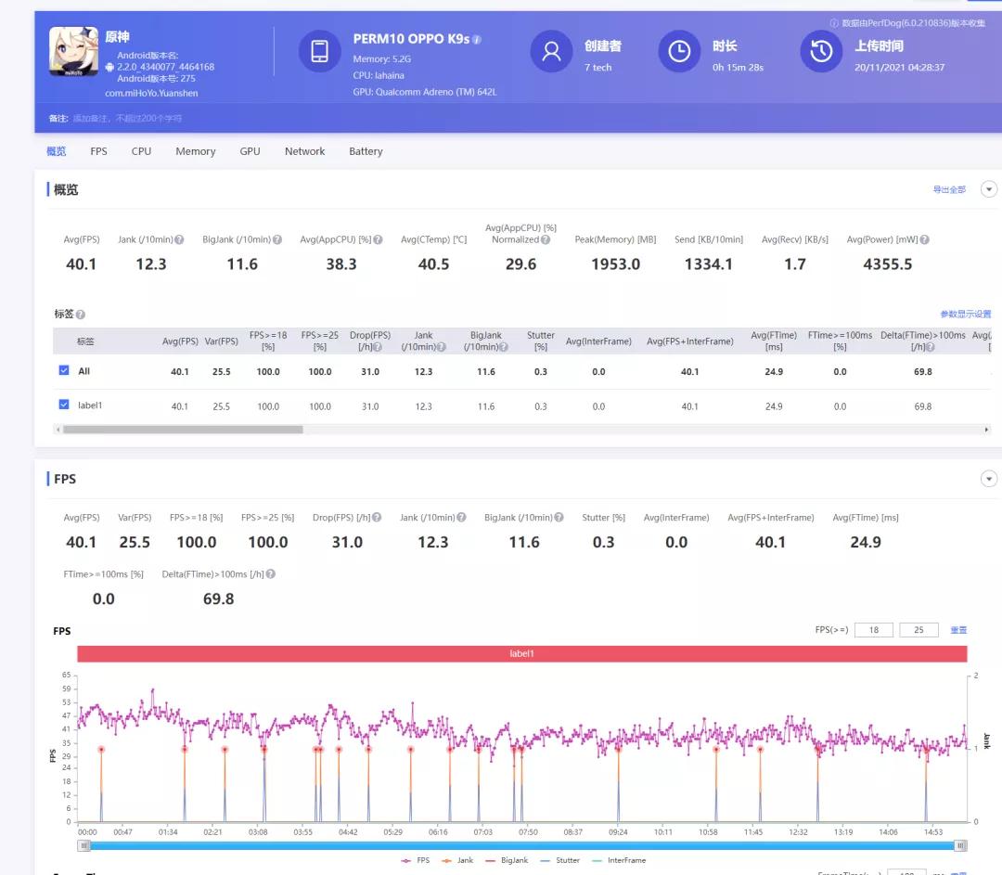
Task: Open the Battery tab
Action: [x=366, y=151]
